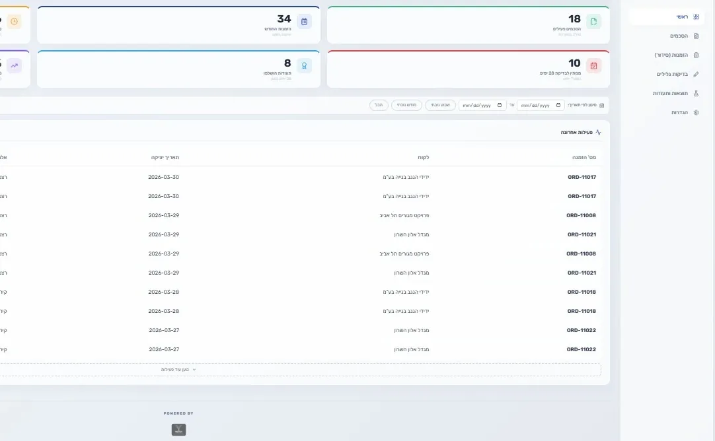Go to הזמנות (סידור) in the sidebar

[667, 55]
